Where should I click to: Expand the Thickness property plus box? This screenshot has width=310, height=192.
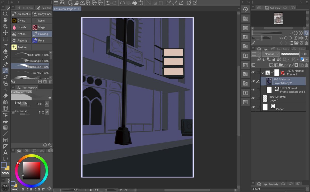13,112
